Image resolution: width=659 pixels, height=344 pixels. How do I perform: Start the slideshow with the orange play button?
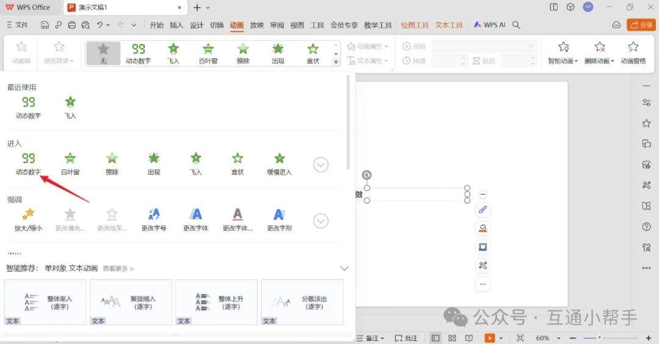click(489, 338)
